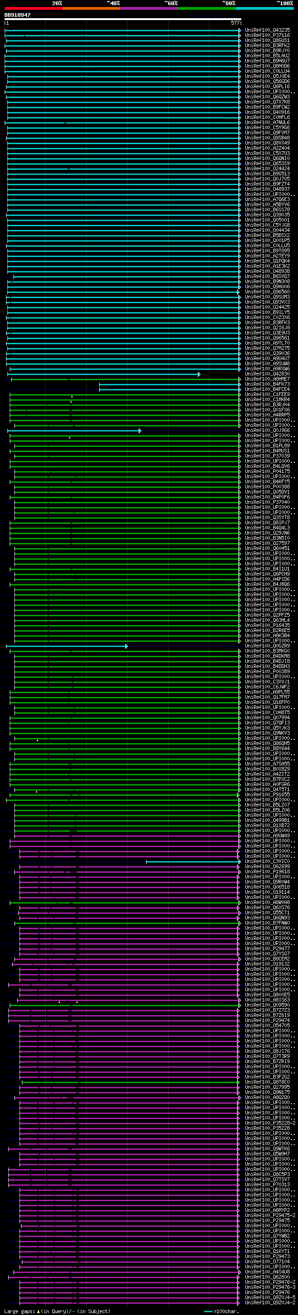
Task: Select hit UniRef100_Q27597
Action: pyautogui.click(x=267, y=543)
